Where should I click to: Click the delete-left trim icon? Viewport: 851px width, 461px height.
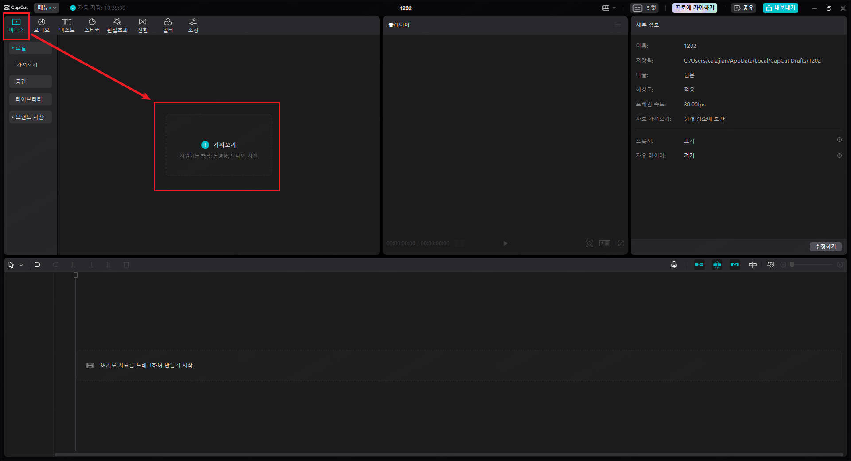(91, 265)
